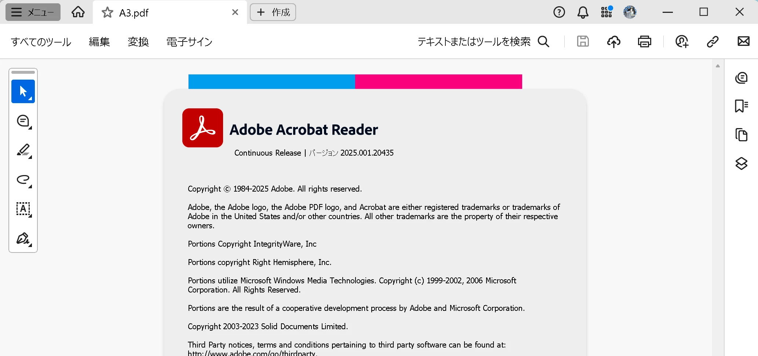Click the 作成 create button
Image resolution: width=758 pixels, height=356 pixels.
coord(273,12)
